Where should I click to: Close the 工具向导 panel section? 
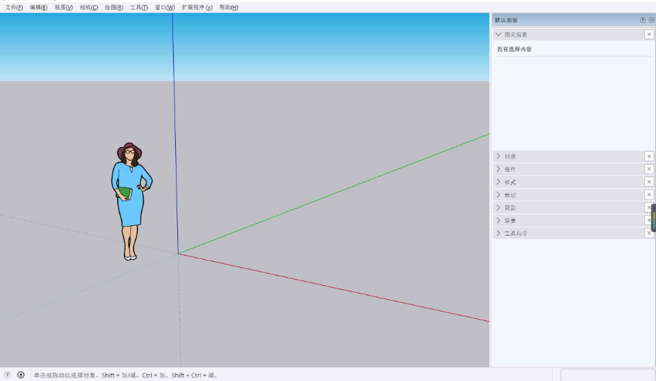pos(648,234)
